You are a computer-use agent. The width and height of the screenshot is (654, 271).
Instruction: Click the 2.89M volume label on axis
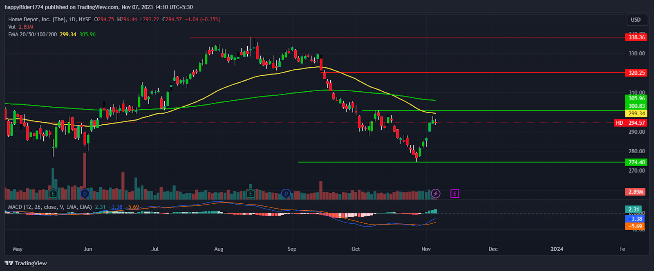pos(636,192)
